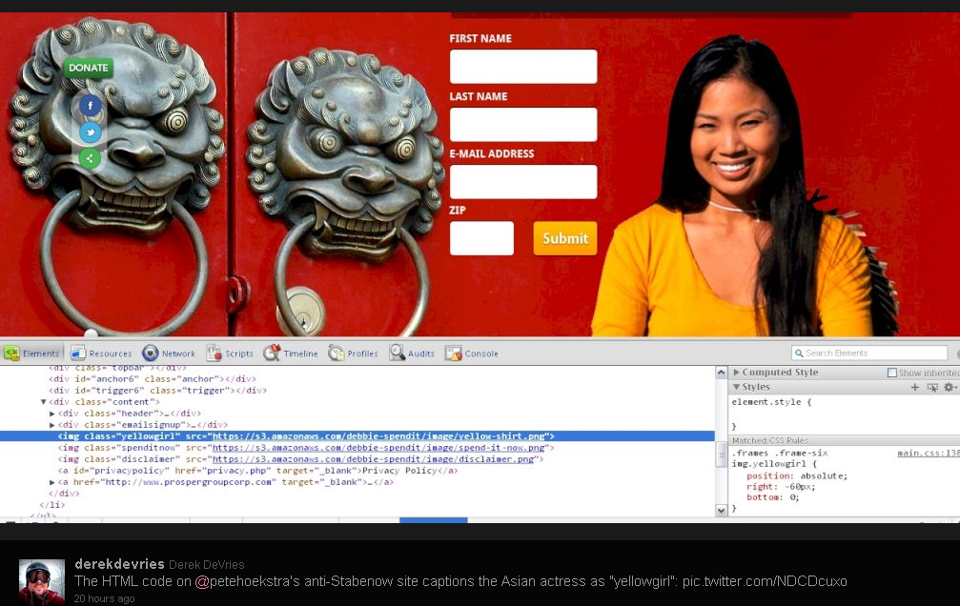Open the Network panel tab

point(169,353)
